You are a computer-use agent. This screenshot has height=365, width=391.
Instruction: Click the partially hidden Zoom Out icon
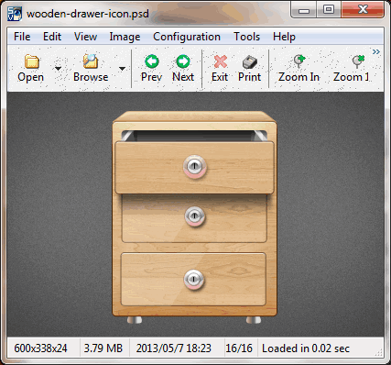pos(358,61)
